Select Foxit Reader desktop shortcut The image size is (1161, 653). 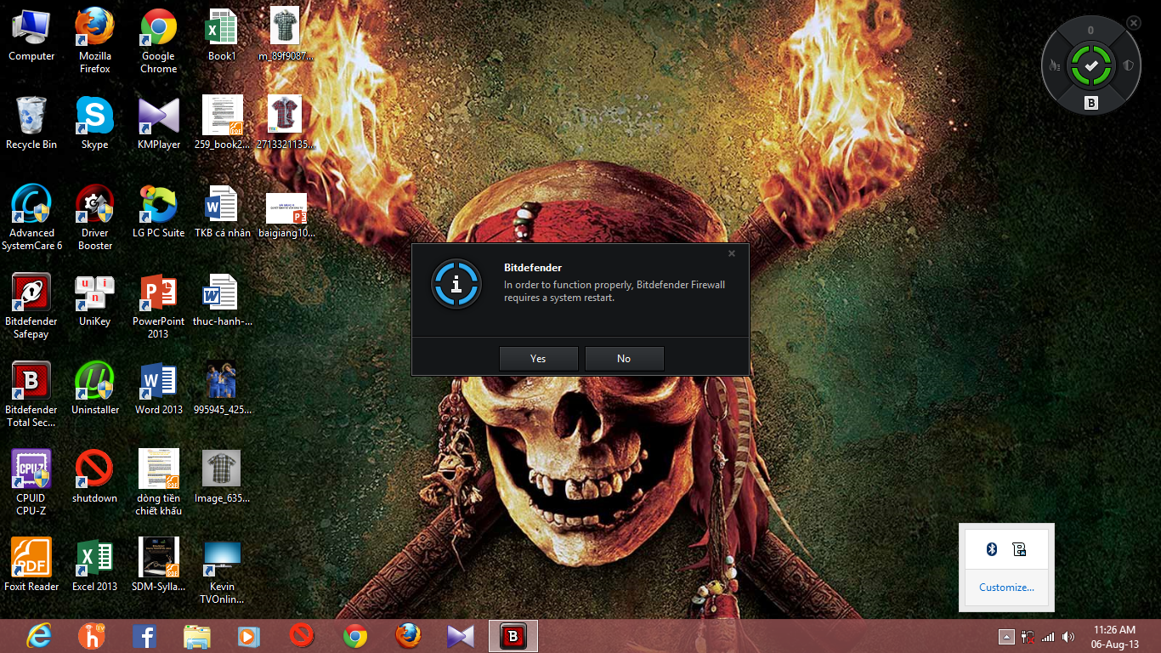(x=31, y=565)
